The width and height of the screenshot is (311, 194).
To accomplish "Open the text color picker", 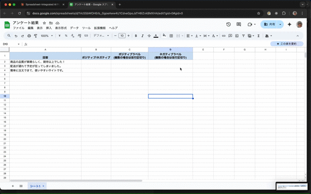I will coord(156,36).
